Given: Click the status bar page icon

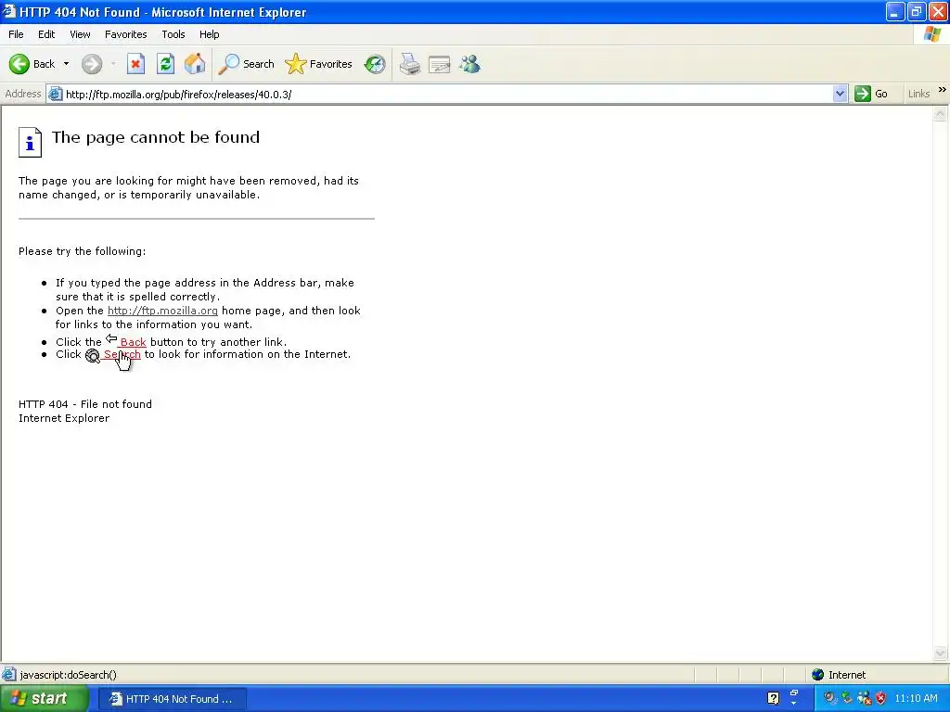Looking at the screenshot, I should point(9,675).
